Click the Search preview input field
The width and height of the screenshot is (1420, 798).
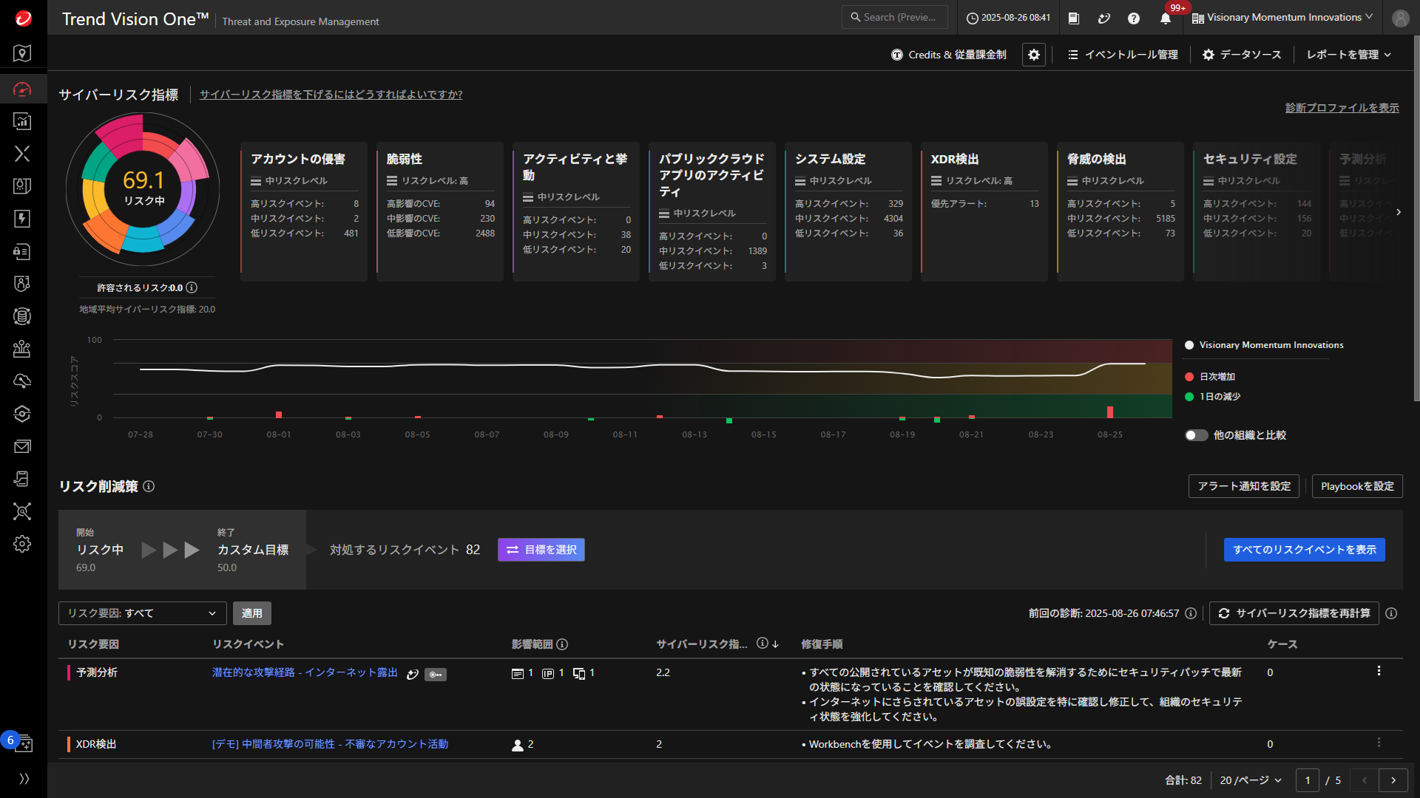coord(895,18)
